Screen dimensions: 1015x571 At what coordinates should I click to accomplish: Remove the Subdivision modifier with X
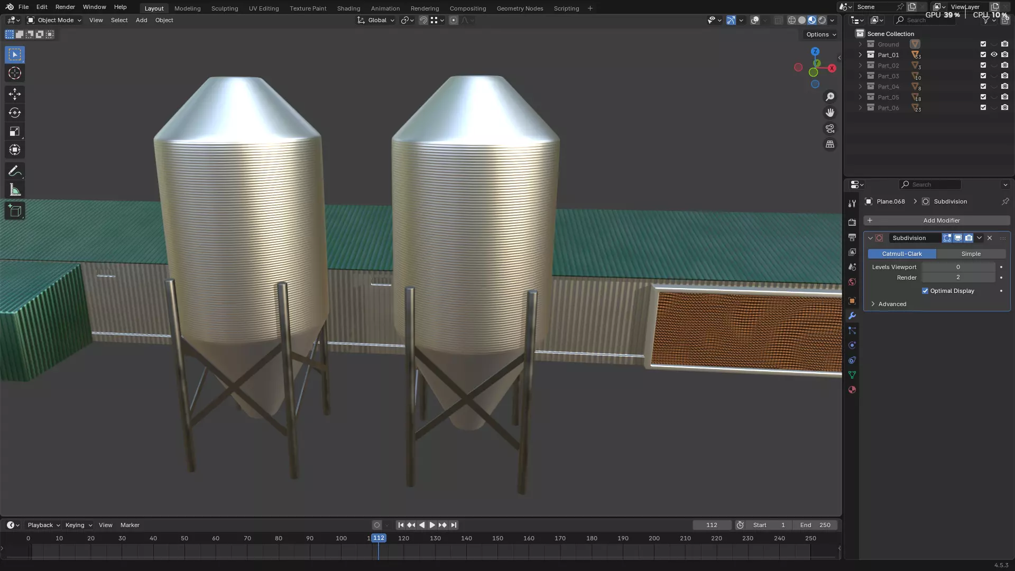pyautogui.click(x=990, y=238)
